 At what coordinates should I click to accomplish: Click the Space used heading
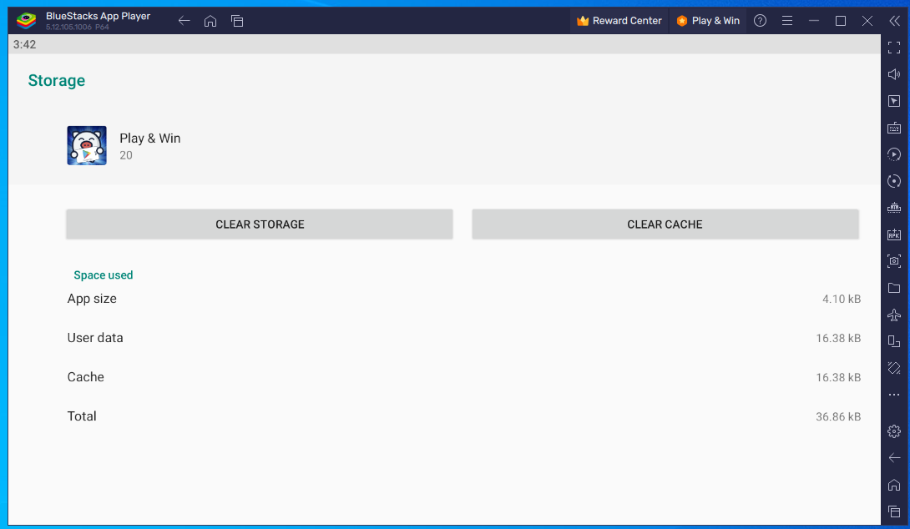point(104,275)
